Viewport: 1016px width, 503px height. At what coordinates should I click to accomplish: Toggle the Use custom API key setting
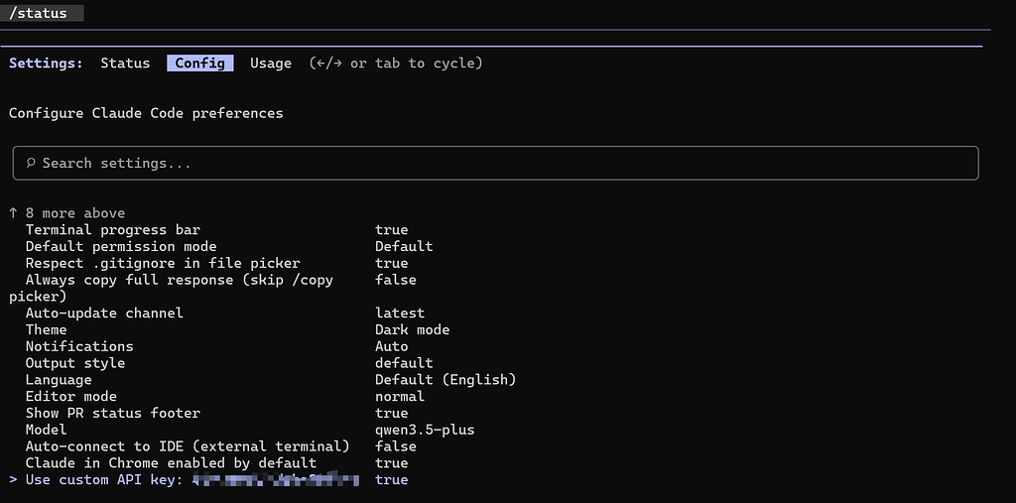tap(208, 480)
